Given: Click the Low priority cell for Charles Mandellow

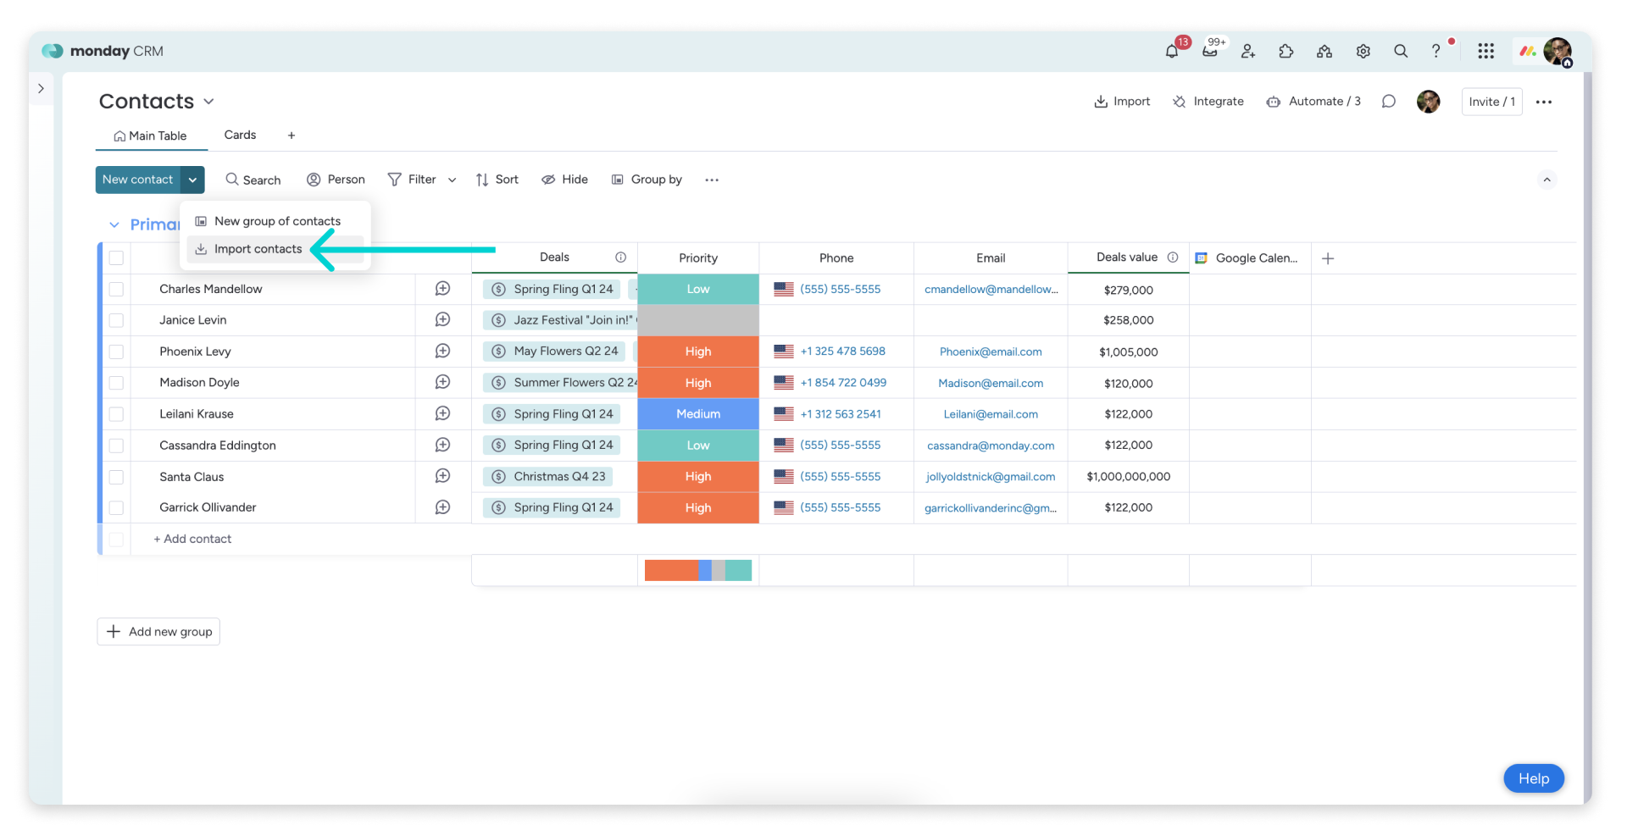Looking at the screenshot, I should tap(698, 290).
